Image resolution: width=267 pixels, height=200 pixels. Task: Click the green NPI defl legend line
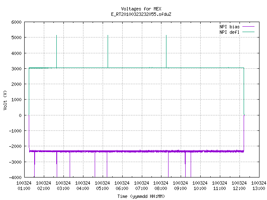tap(249, 32)
